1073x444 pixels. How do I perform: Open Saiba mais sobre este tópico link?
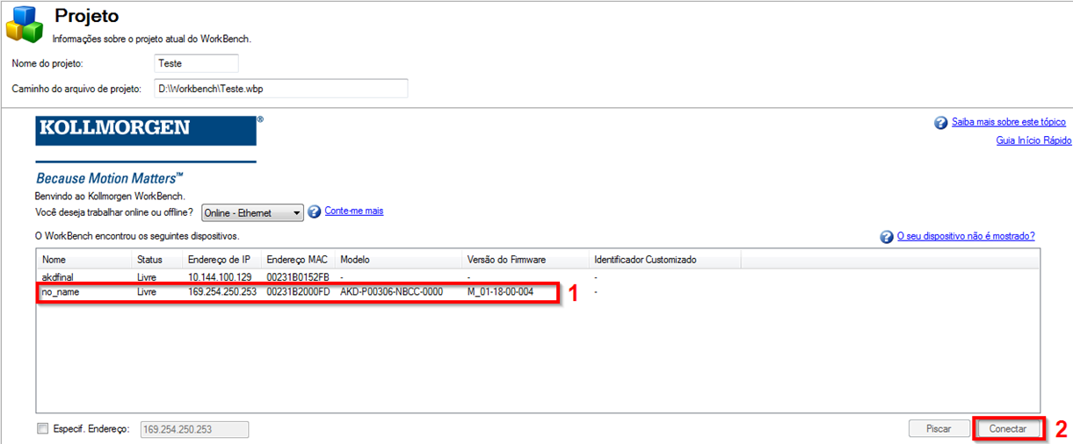point(1009,123)
